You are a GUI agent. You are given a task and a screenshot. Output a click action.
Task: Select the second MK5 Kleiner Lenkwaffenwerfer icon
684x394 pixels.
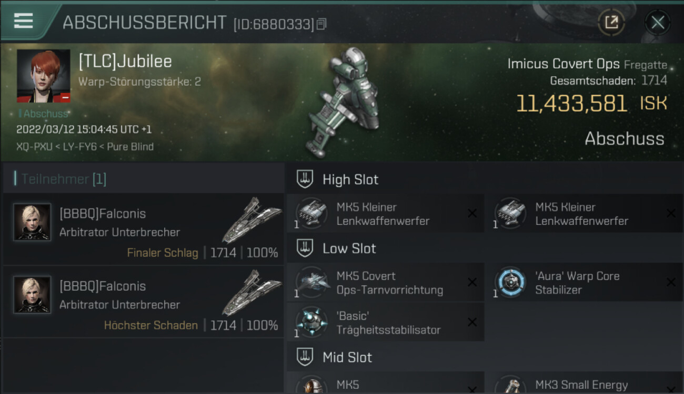(510, 213)
